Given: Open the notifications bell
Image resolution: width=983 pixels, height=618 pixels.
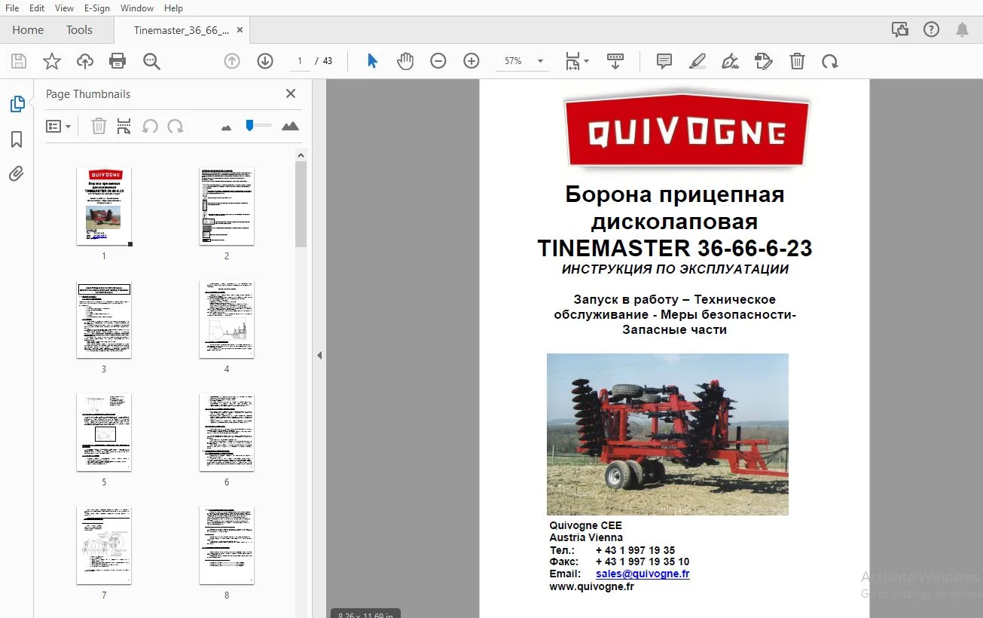Looking at the screenshot, I should tap(963, 29).
